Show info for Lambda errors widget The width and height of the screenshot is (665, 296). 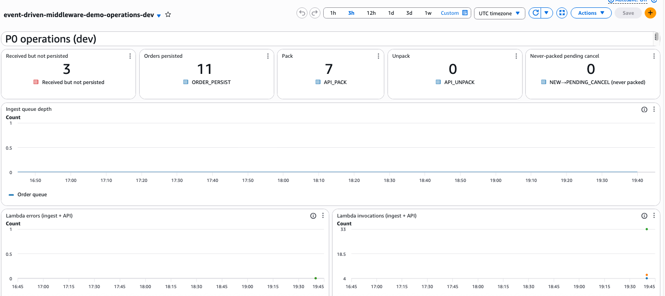pos(313,216)
